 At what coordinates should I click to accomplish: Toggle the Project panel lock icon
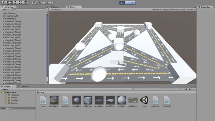point(192,87)
